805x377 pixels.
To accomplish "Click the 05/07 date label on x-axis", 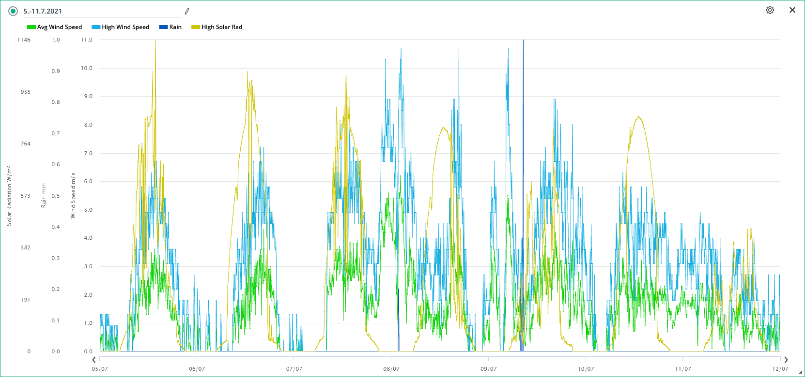I will 100,369.
